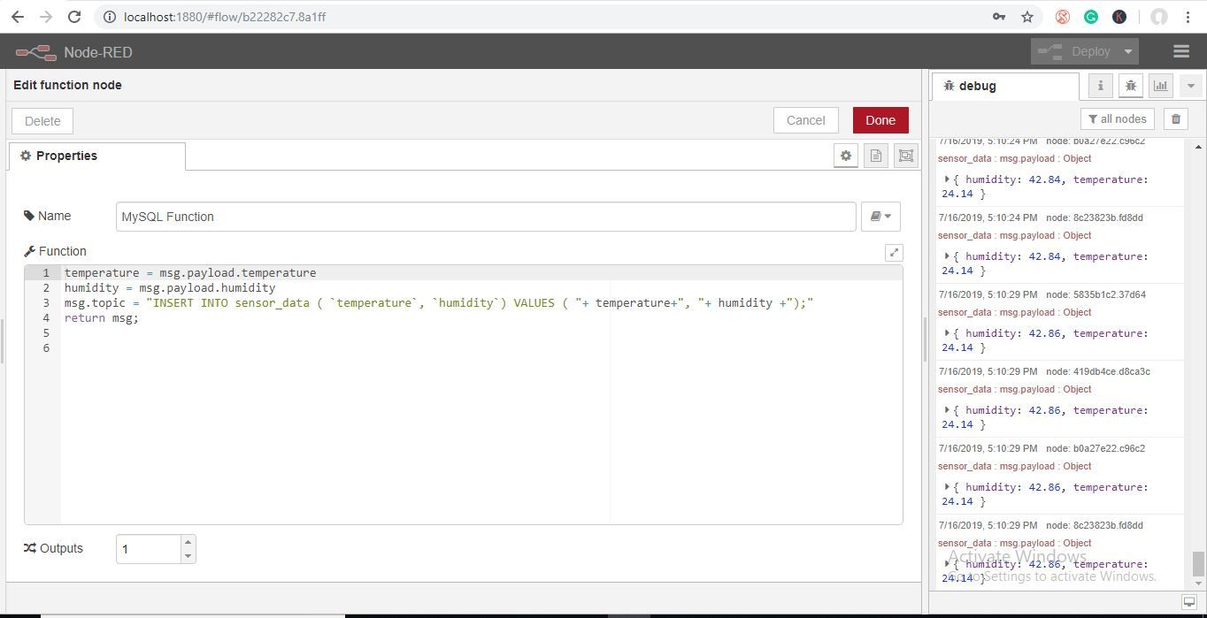1207x618 pixels.
Task: Click the Name field containing MySQL Function
Action: pyautogui.click(x=486, y=217)
